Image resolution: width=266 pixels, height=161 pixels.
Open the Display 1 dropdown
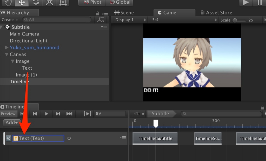(130, 20)
